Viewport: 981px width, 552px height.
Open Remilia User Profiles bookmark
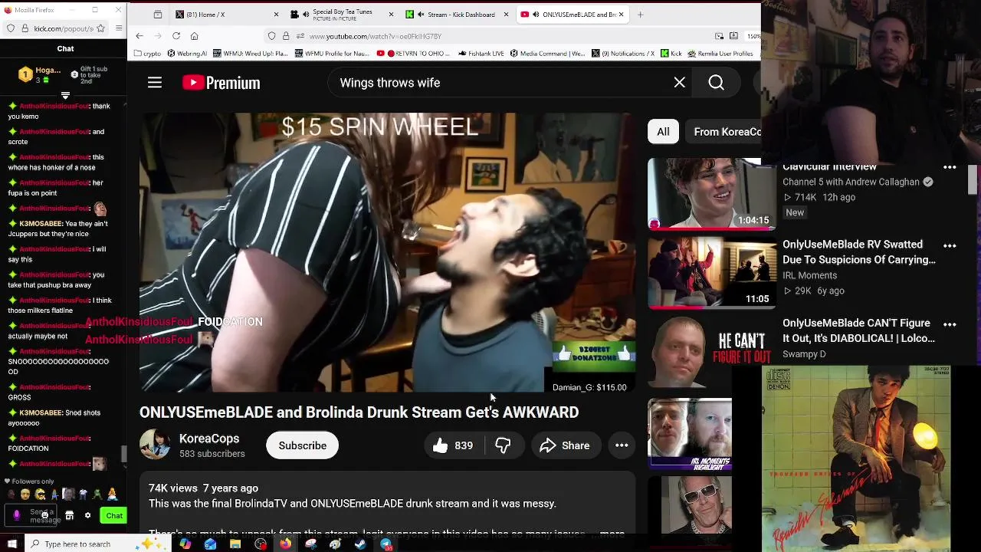coord(720,54)
